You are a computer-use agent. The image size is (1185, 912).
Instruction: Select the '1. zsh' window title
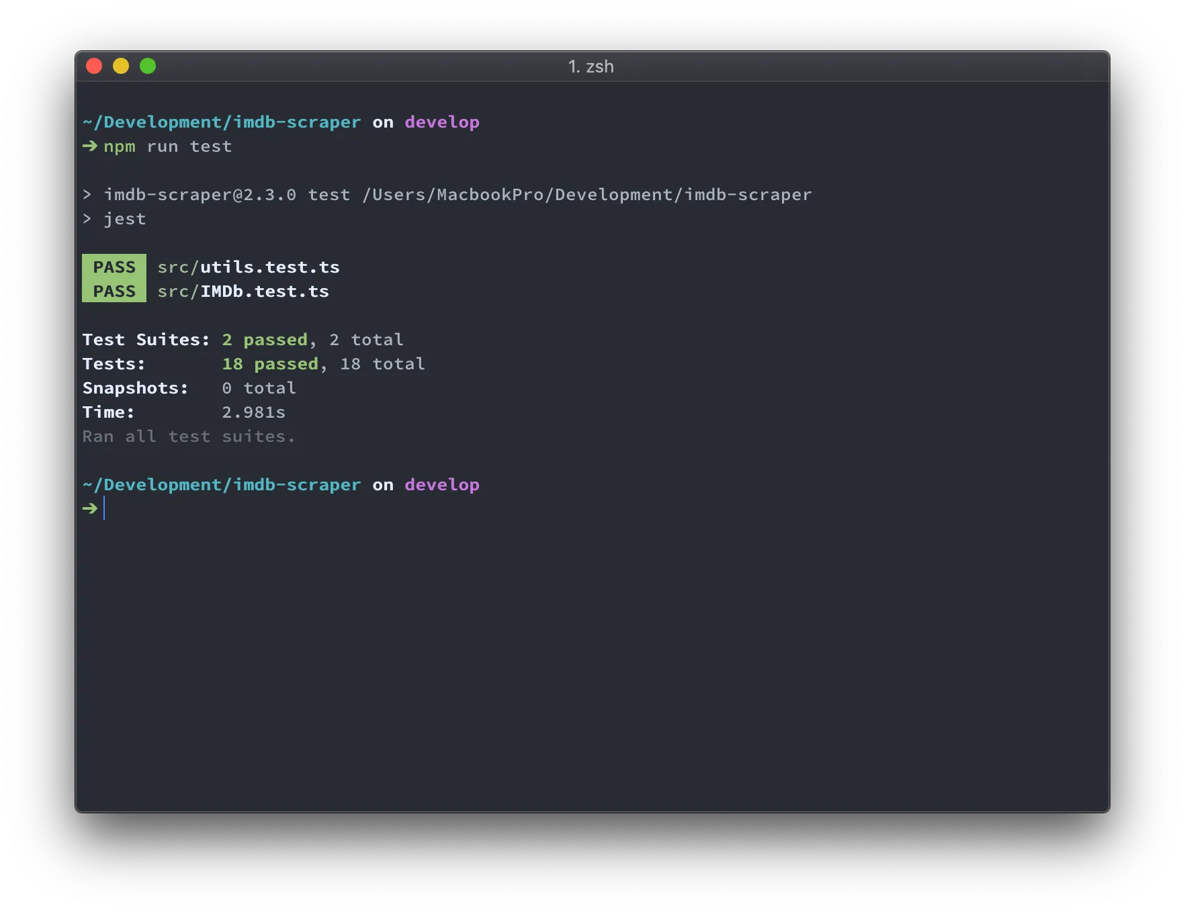click(591, 66)
